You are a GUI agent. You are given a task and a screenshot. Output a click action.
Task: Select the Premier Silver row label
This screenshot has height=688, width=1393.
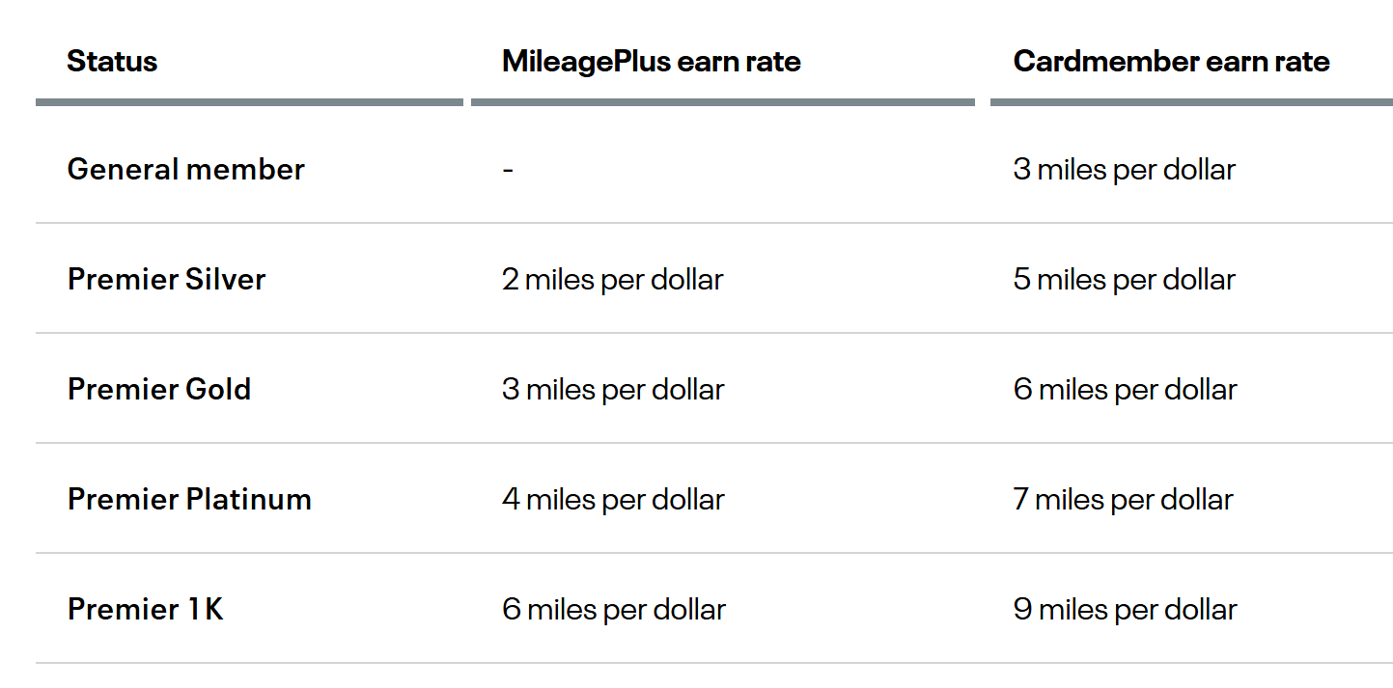(166, 280)
